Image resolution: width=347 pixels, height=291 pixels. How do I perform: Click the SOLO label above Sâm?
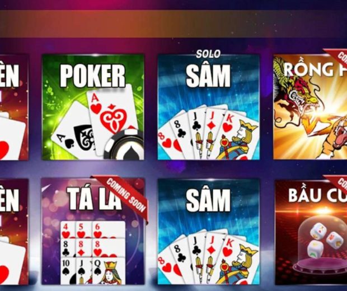point(208,54)
